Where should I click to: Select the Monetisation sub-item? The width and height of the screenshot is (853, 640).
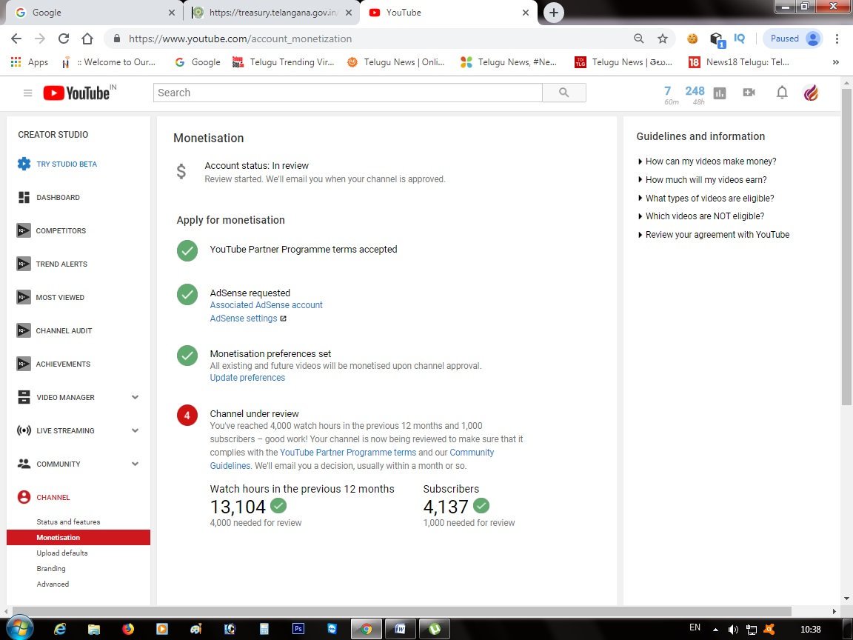tap(78, 537)
